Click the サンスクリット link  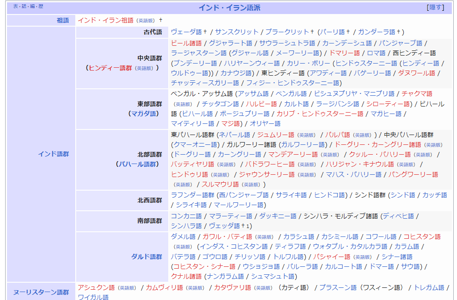click(236, 32)
